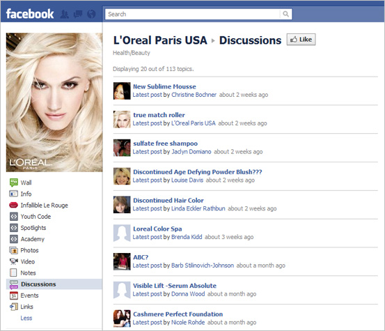Click the red lips Infallible icon

click(13, 205)
